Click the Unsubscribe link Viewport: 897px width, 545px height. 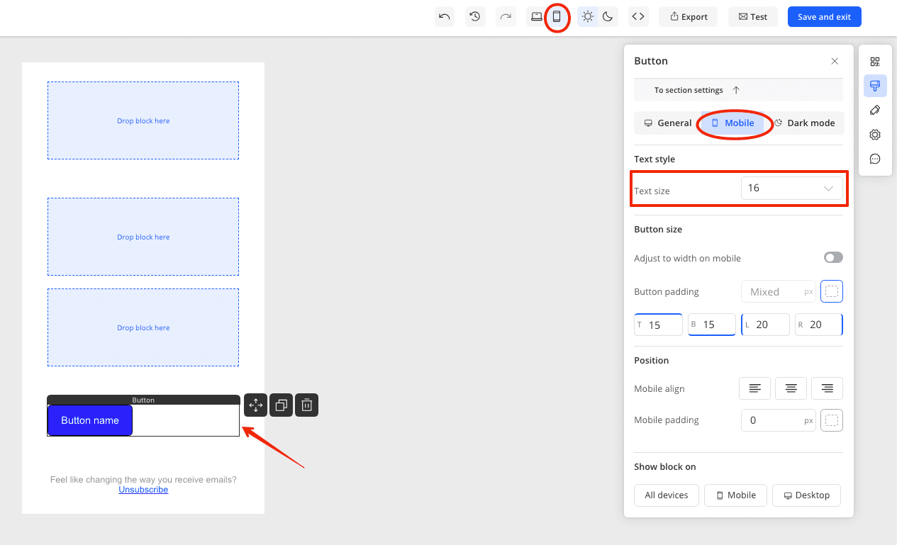coord(143,490)
